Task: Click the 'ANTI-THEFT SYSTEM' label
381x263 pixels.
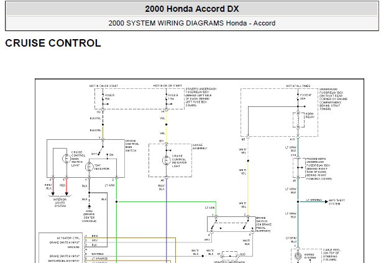Action: coord(337,202)
